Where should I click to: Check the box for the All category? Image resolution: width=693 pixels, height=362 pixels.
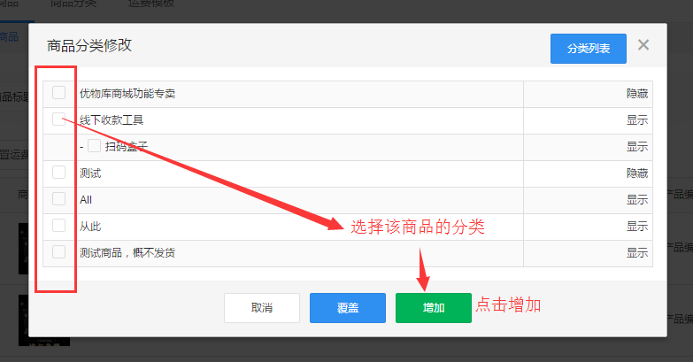(58, 198)
